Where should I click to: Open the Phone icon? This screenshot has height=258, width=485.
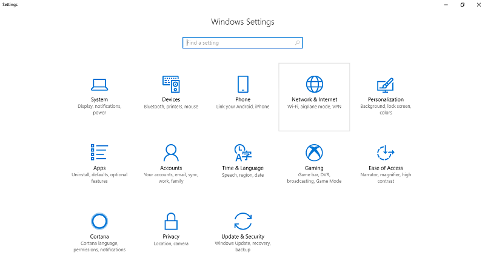point(243,84)
